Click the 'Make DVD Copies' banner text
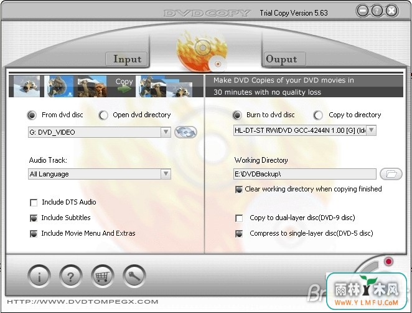Image resolution: width=412 pixels, height=313 pixels. (283, 86)
